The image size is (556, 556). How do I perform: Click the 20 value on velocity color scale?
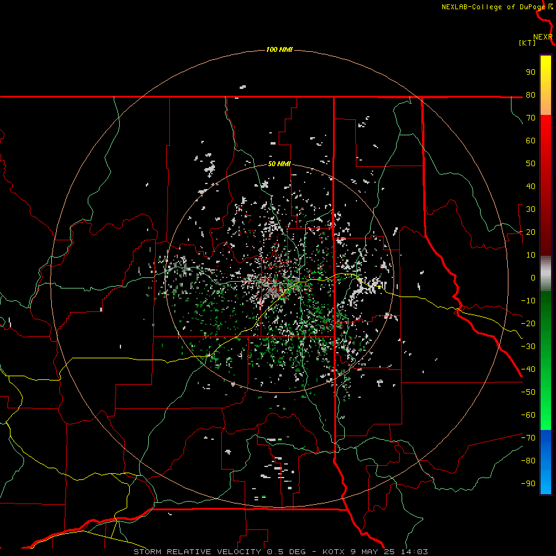tap(531, 232)
